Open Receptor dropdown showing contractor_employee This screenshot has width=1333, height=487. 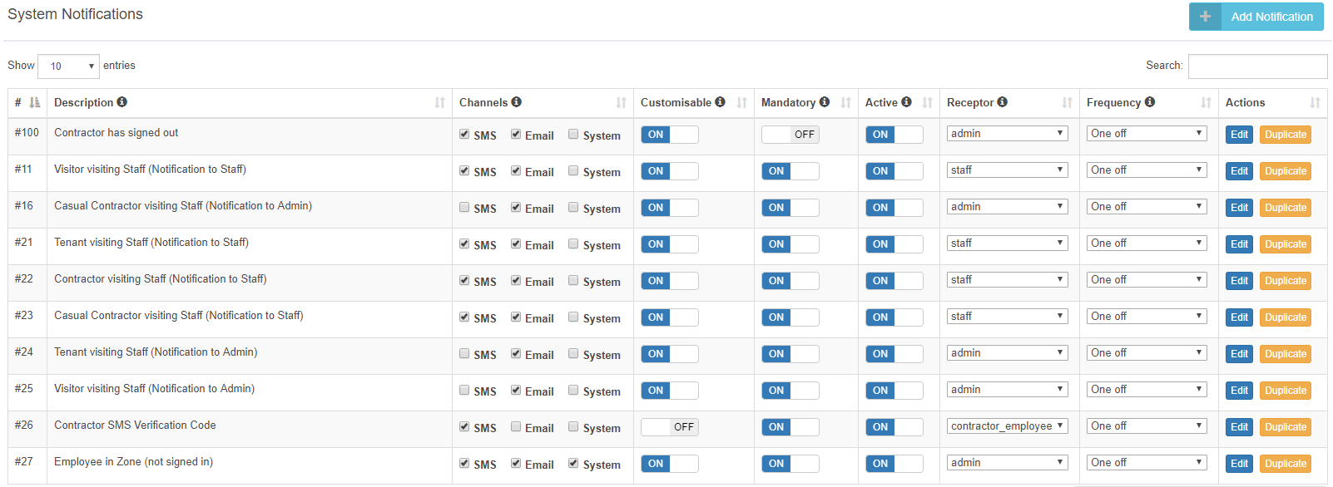click(x=1007, y=426)
